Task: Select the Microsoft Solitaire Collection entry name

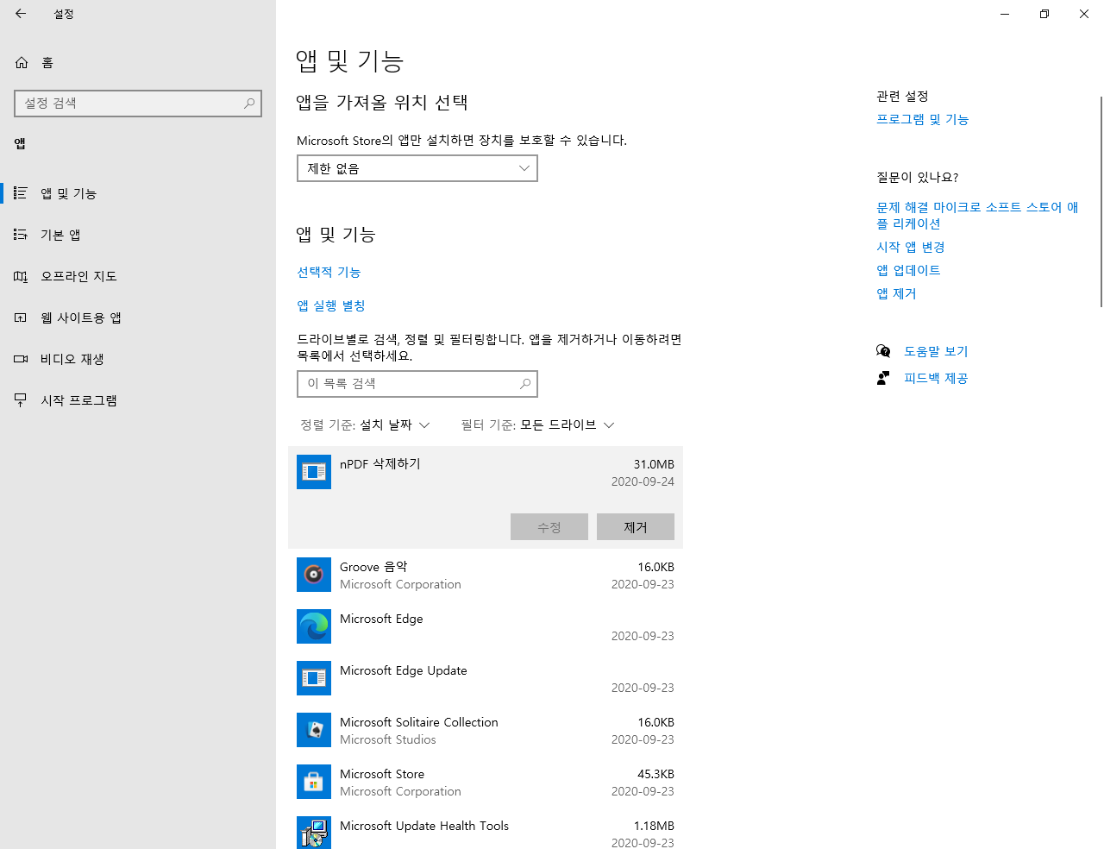Action: pyautogui.click(x=418, y=722)
